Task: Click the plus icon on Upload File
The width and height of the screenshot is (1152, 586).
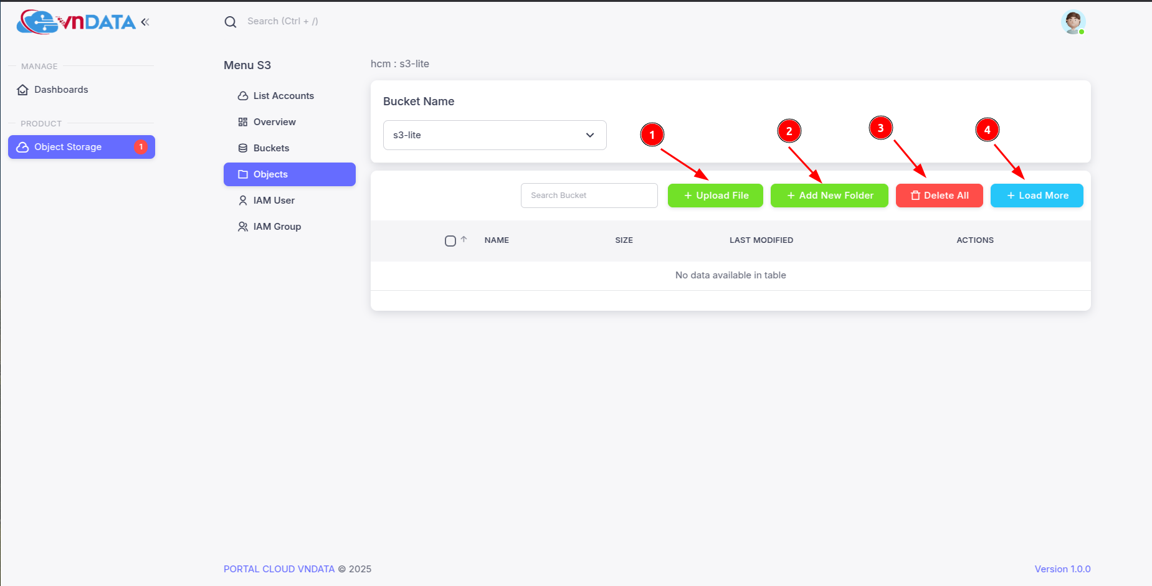Action: pyautogui.click(x=688, y=196)
